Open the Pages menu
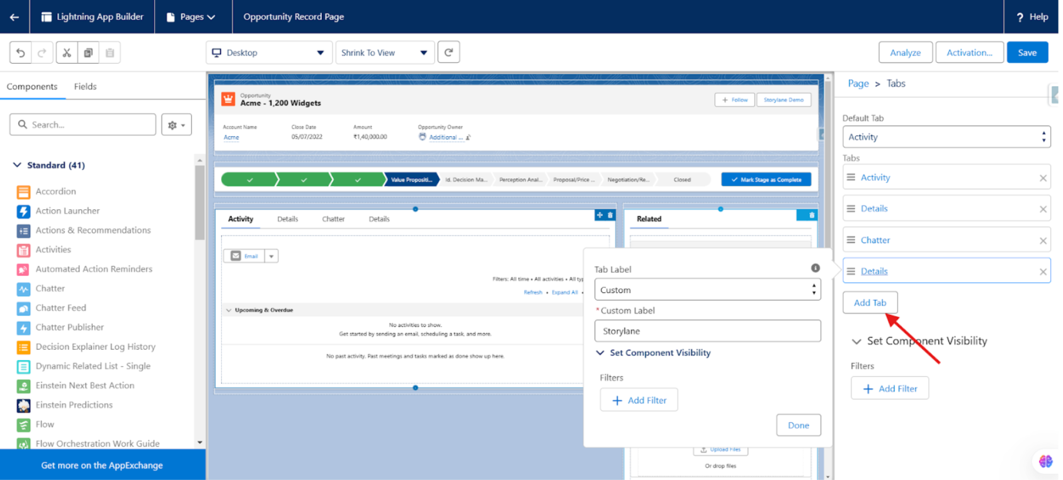The height and width of the screenshot is (480, 1063). coord(191,17)
